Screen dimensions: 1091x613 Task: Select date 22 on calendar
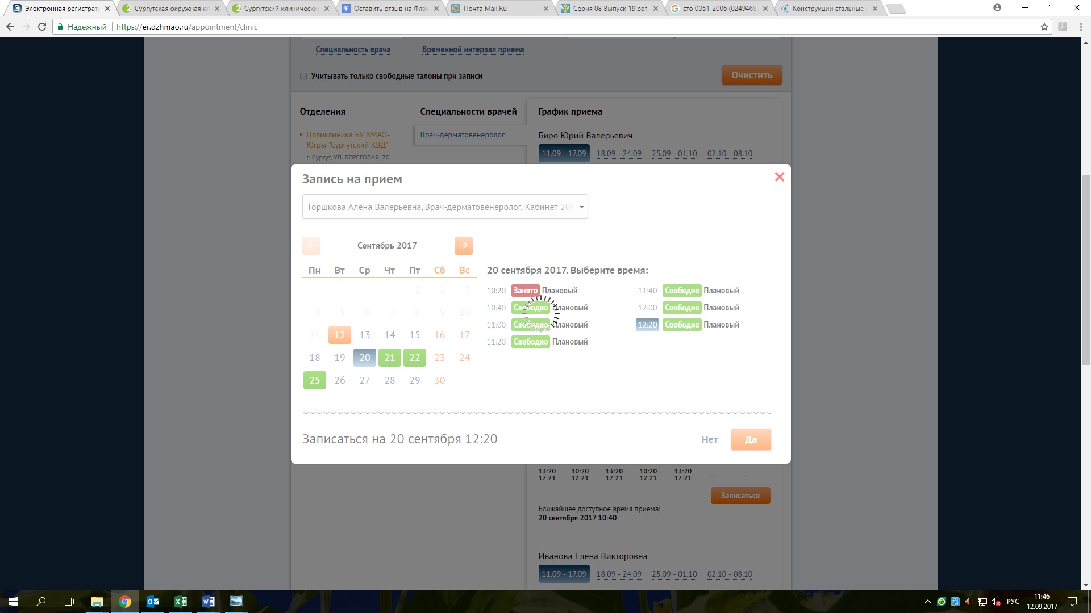(414, 358)
